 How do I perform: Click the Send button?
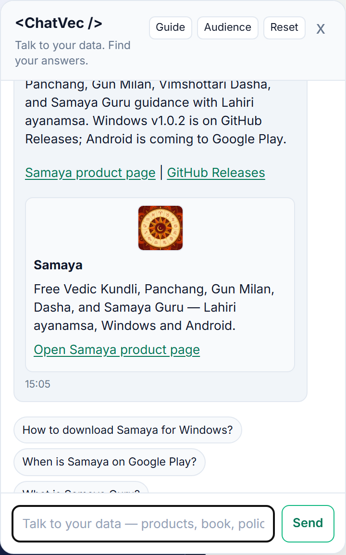(x=308, y=523)
